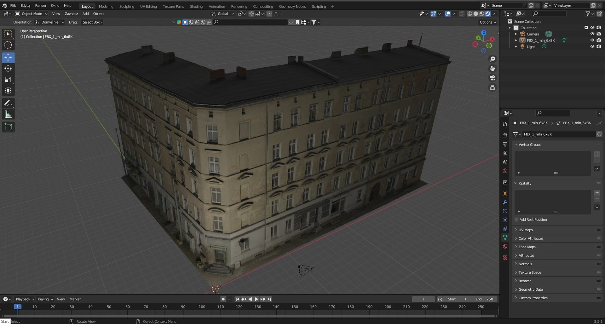Expand Camera in outliner tree

tap(516, 34)
